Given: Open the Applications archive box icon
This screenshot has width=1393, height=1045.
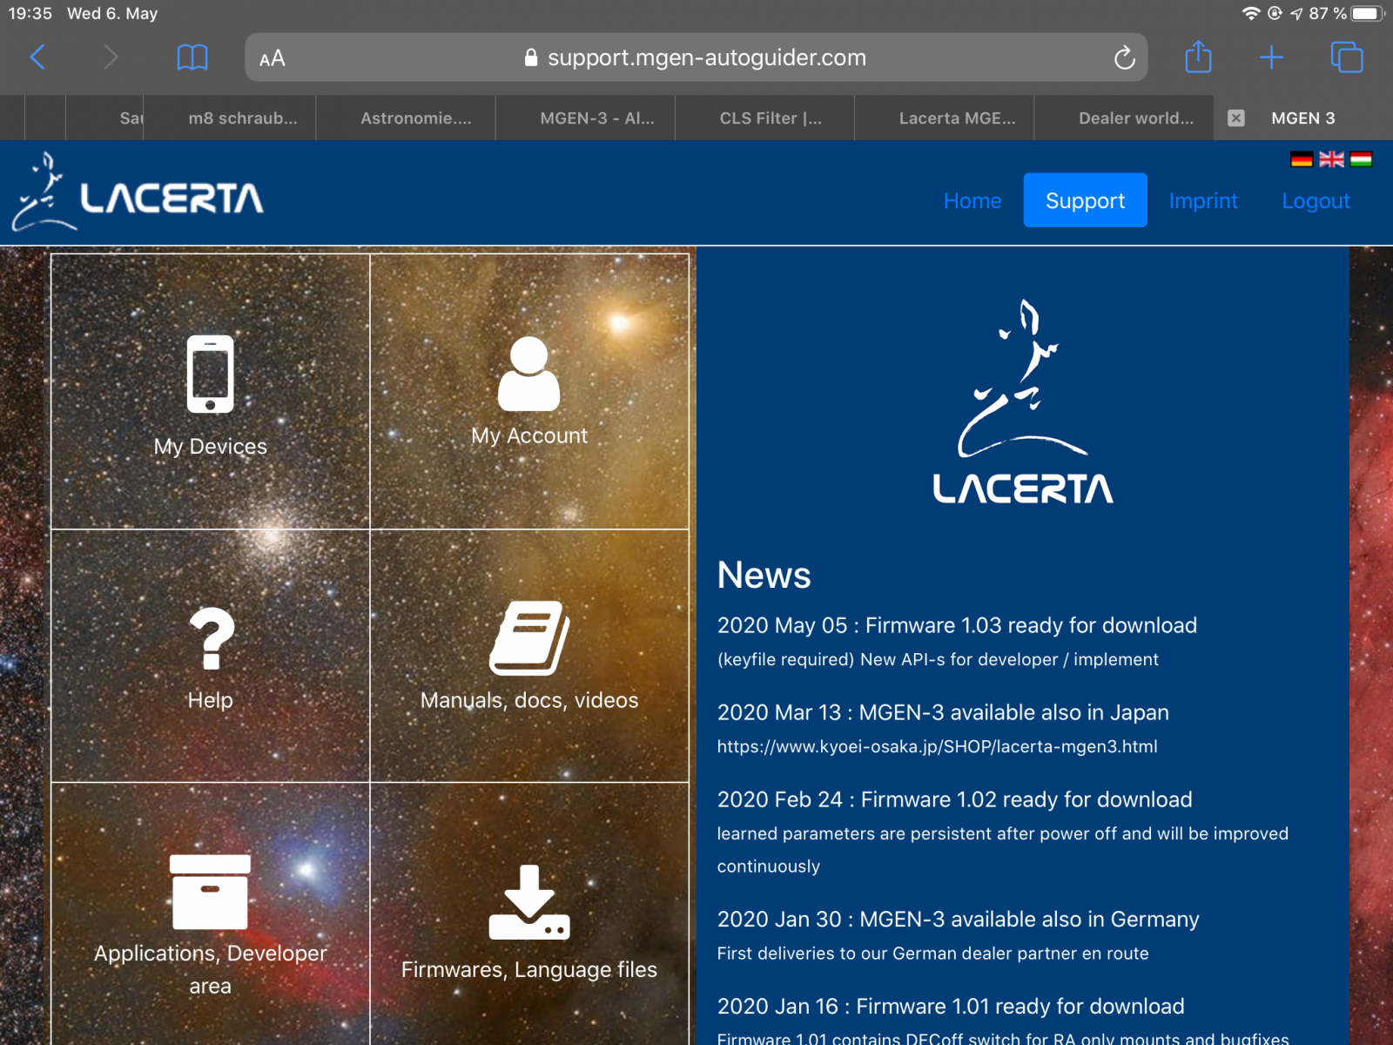Looking at the screenshot, I should (x=210, y=892).
